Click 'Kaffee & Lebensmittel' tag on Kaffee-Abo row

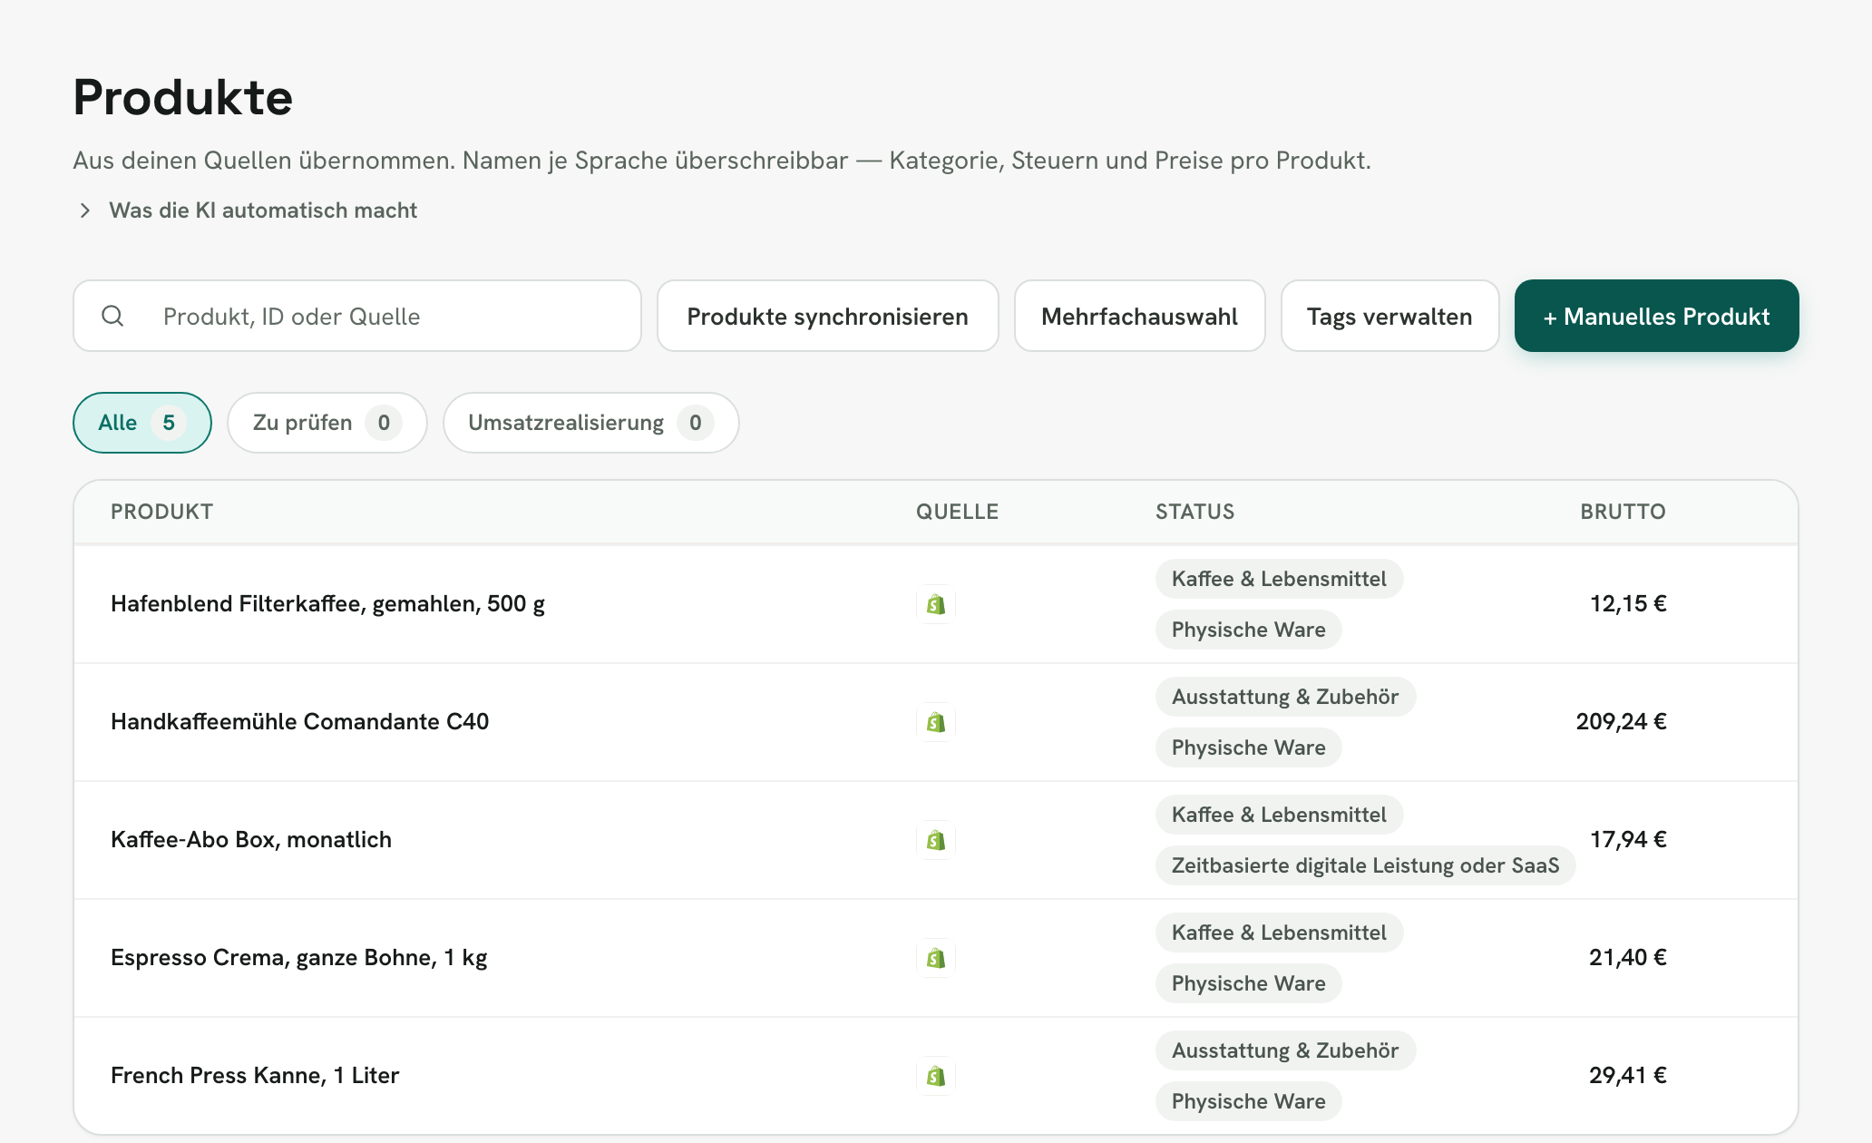click(1280, 815)
